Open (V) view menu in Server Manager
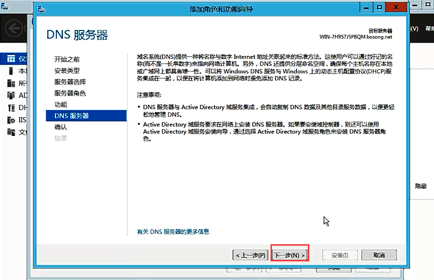 point(414,28)
